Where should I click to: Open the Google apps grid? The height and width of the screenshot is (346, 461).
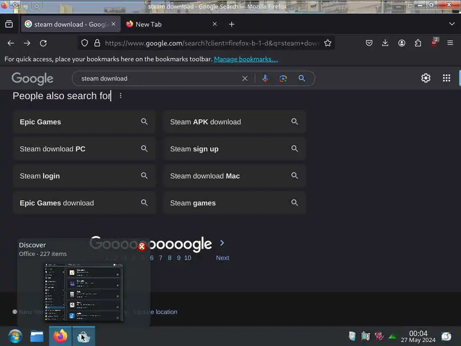pos(446,78)
